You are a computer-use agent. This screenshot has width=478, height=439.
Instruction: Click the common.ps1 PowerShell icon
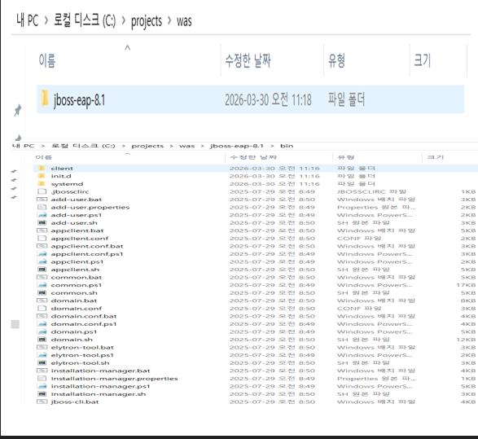[x=42, y=285]
